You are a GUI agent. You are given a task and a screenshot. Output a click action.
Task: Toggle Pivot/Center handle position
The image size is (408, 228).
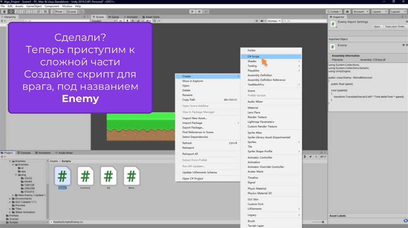tap(57, 12)
